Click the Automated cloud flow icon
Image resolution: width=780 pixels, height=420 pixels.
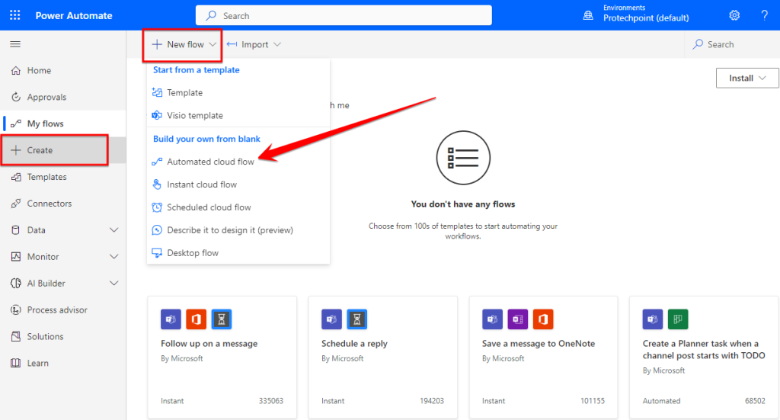(157, 162)
